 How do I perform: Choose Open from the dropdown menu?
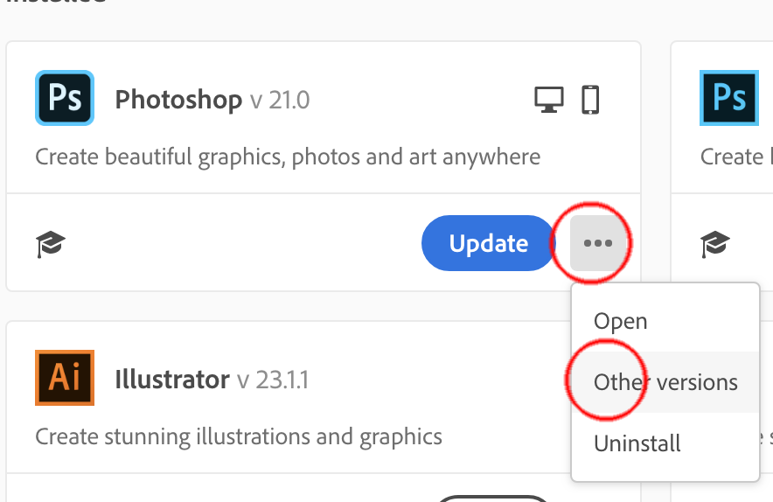tap(620, 321)
